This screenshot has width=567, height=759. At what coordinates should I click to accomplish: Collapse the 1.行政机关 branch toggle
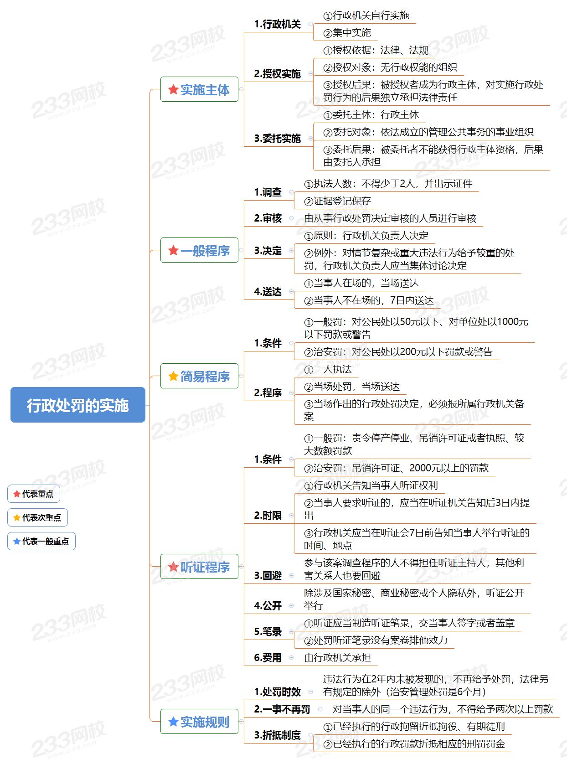point(310,24)
